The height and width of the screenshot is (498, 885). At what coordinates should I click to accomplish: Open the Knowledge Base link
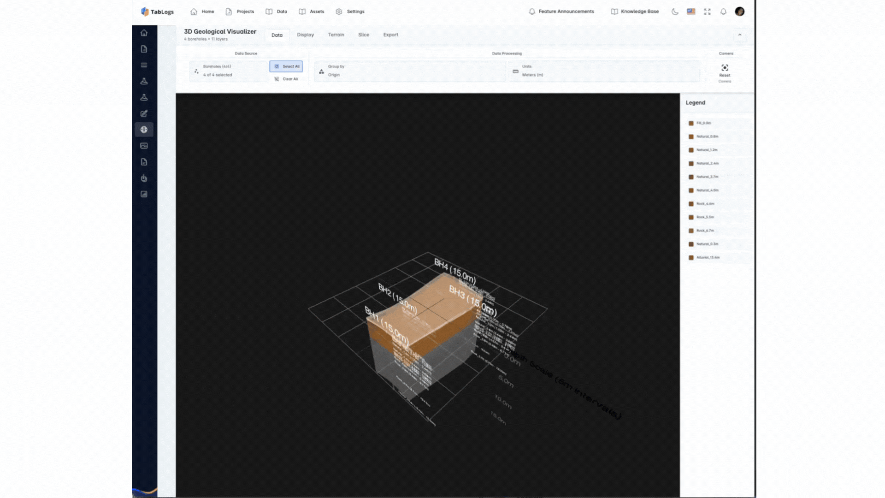click(635, 12)
